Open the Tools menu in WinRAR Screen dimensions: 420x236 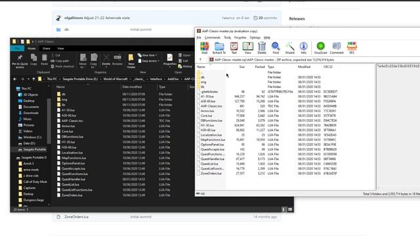[x=227, y=37]
